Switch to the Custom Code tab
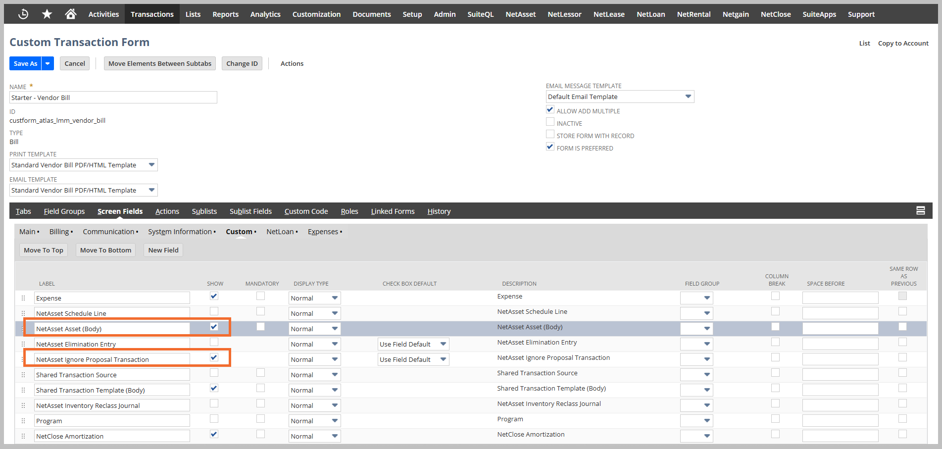Viewport: 942px width, 449px height. click(306, 211)
